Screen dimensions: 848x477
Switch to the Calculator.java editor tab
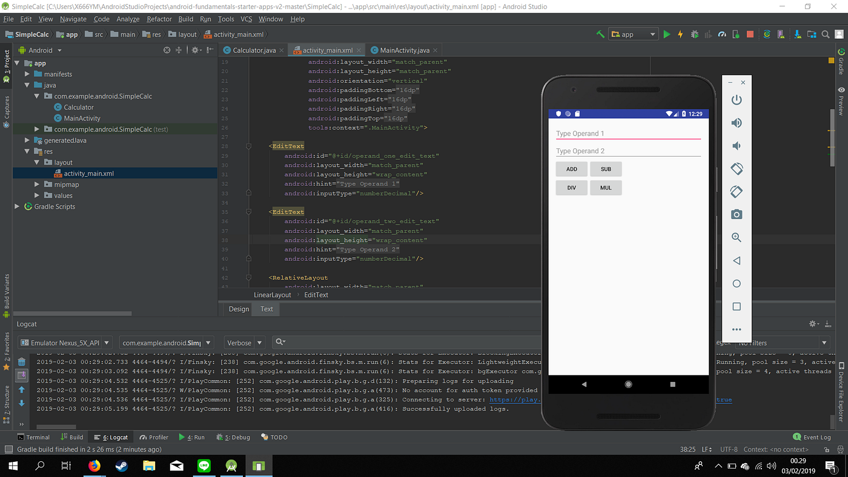253,50
